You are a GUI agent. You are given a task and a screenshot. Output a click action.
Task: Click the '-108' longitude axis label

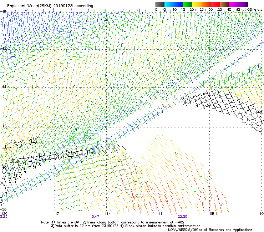[x=210, y=214]
